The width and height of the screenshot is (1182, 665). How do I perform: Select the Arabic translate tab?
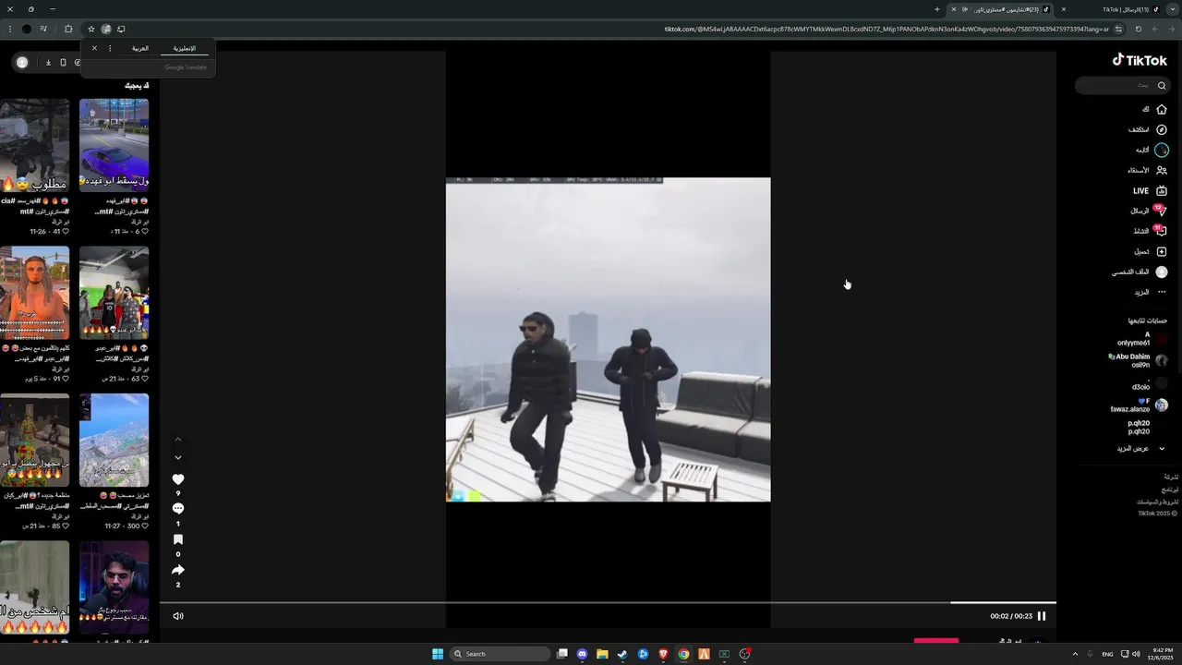(x=140, y=48)
